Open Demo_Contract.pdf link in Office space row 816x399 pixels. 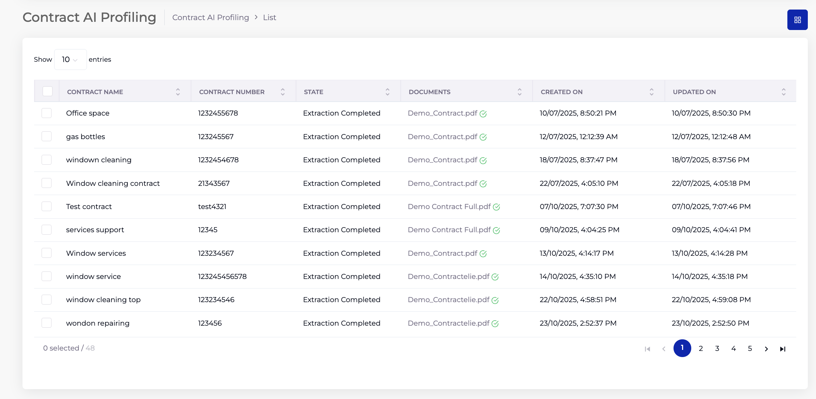[442, 113]
